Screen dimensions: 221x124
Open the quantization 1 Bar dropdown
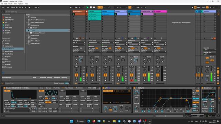tap(36, 7)
